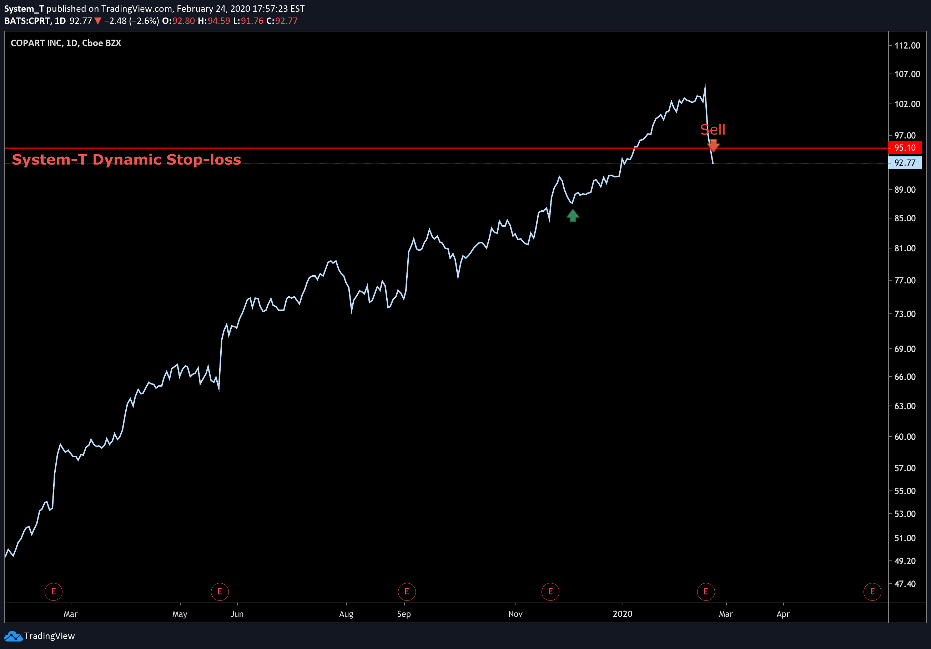Click the 77.00 price axis label

(x=905, y=281)
